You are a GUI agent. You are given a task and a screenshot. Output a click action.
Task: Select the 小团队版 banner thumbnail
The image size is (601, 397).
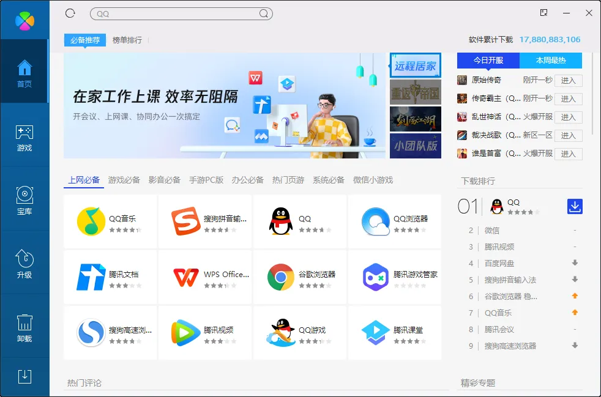click(416, 146)
